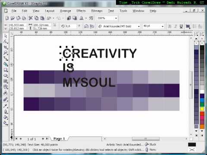The width and height of the screenshot is (207, 155).
Task: Pick the Freehand curve tool
Action: (6, 59)
